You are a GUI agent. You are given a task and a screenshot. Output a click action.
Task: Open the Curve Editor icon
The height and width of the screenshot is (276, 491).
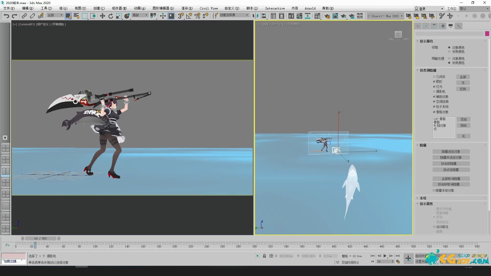coord(299,16)
